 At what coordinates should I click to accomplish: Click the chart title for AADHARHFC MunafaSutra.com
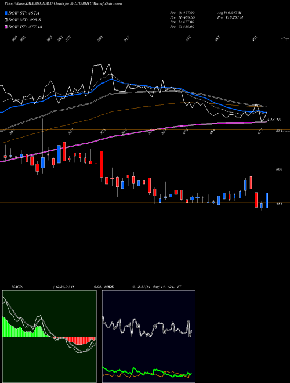[63, 3]
